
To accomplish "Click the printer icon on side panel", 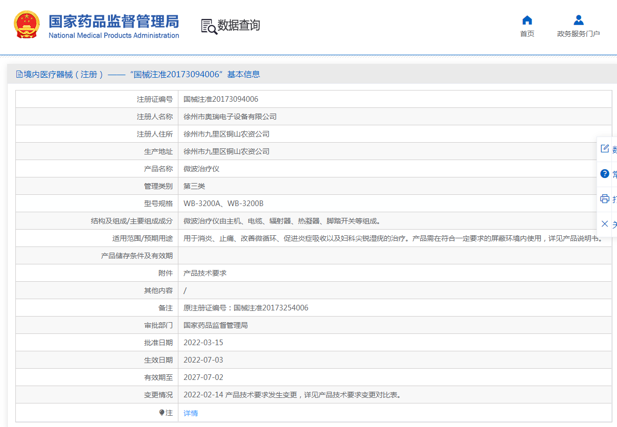I will (605, 198).
